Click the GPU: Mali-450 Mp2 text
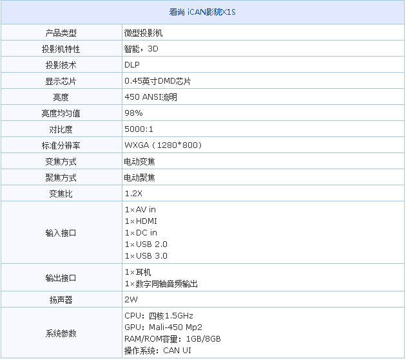 pos(162,327)
